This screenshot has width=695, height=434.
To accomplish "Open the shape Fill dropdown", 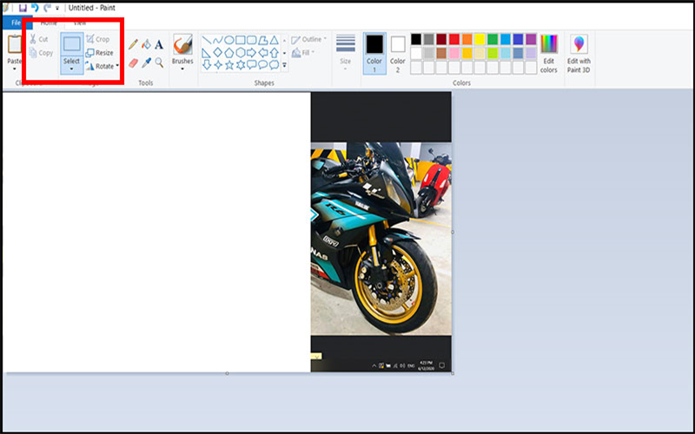I will pos(303,53).
